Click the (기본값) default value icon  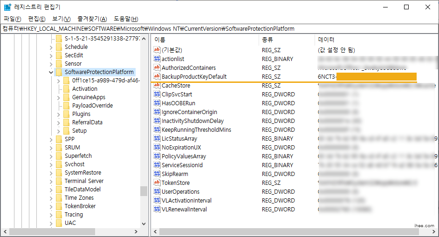(x=157, y=50)
